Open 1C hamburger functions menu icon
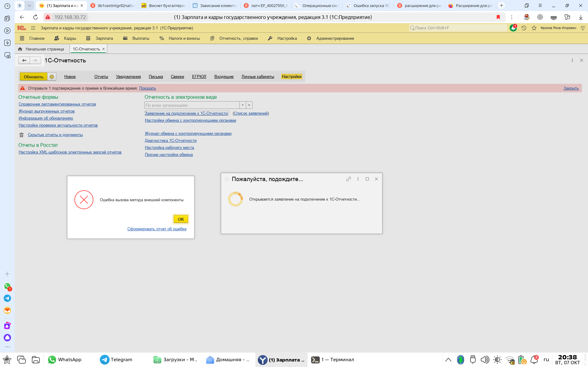The image size is (588, 367). click(x=33, y=28)
